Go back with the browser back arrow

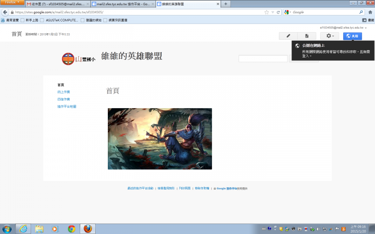5,12
